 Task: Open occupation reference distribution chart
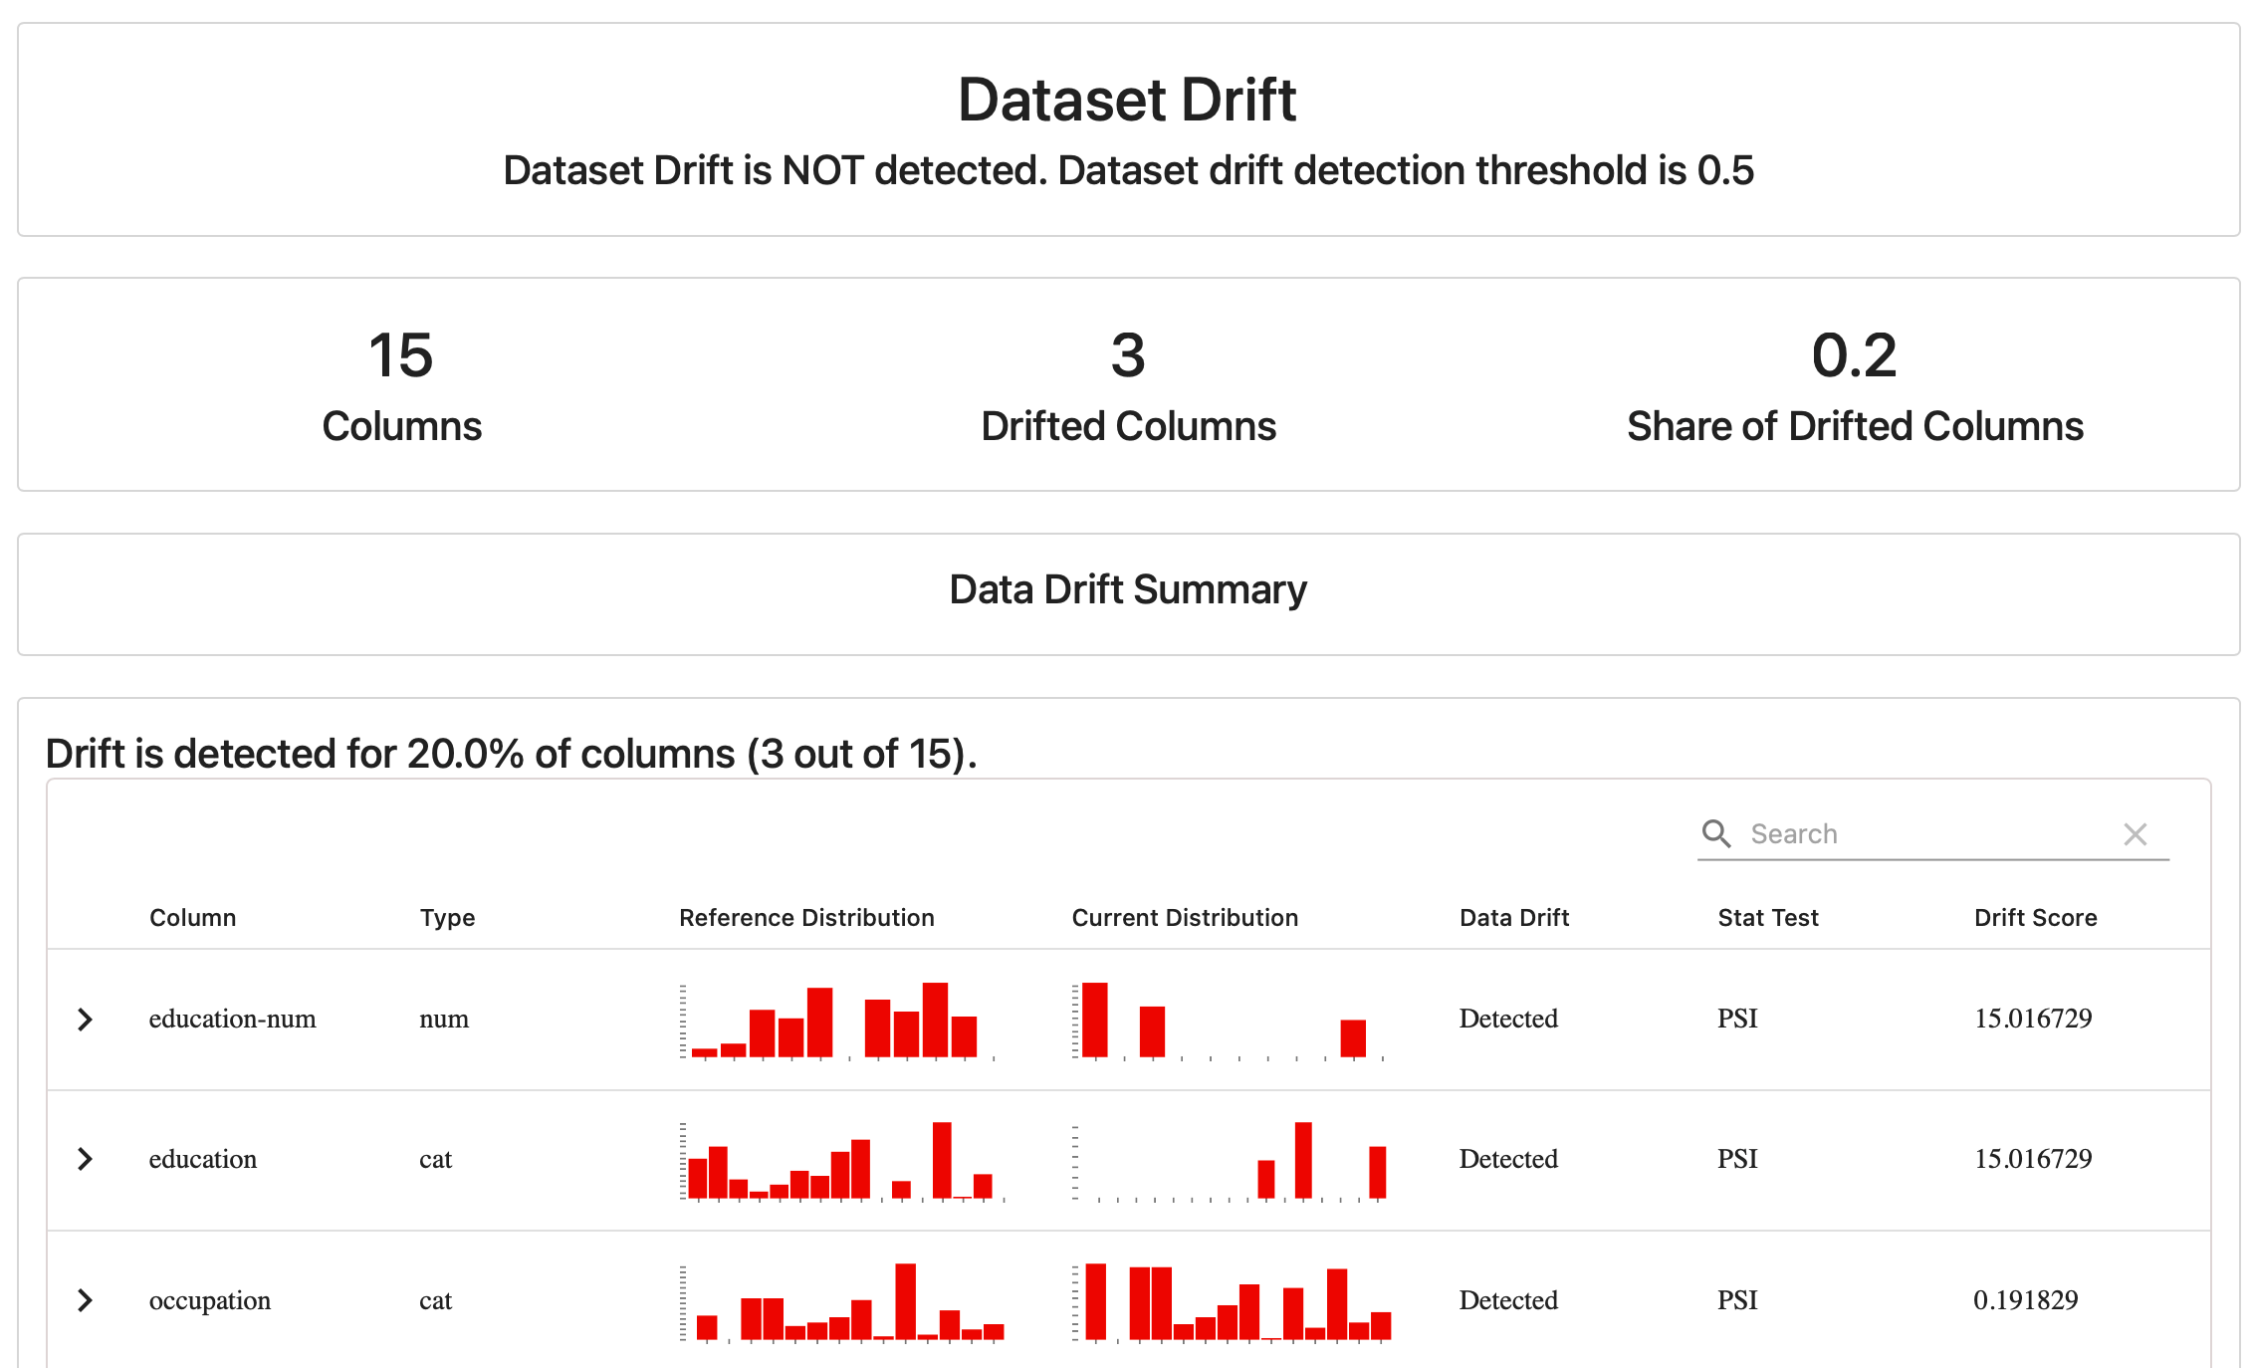(x=841, y=1302)
